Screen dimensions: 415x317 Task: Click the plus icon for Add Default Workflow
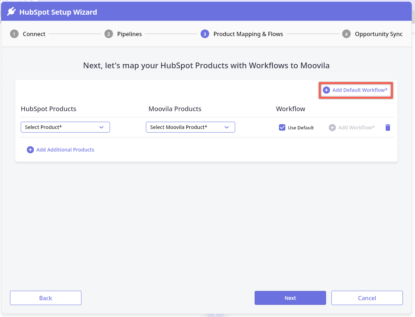[x=326, y=90]
